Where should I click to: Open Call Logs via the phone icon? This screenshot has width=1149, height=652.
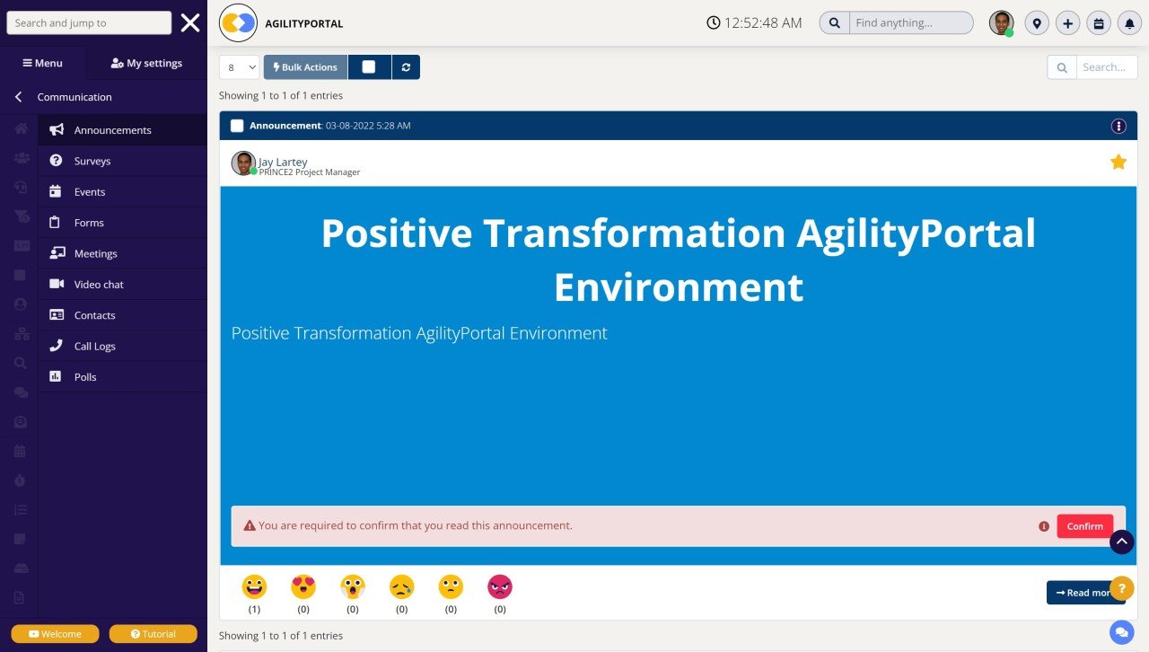[x=56, y=346]
